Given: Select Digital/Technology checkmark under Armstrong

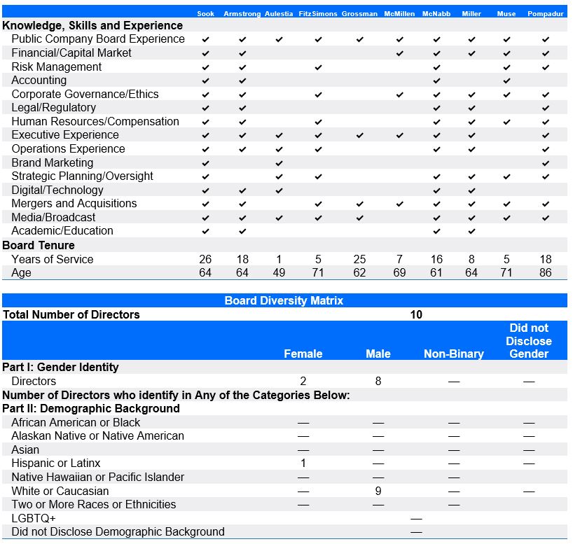Looking at the screenshot, I should pyautogui.click(x=242, y=190).
